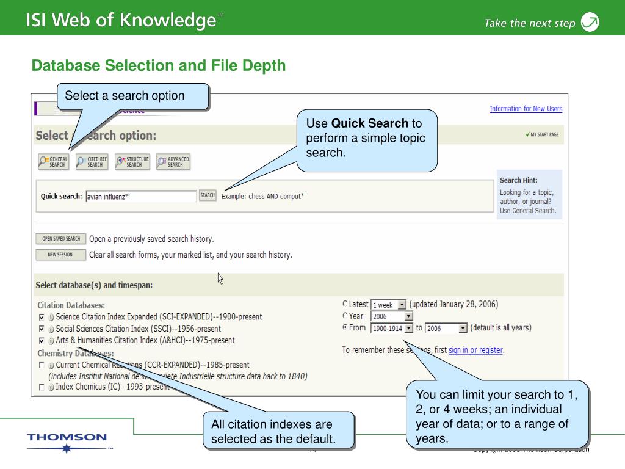Open the General Search option
625x469 pixels.
click(54, 162)
